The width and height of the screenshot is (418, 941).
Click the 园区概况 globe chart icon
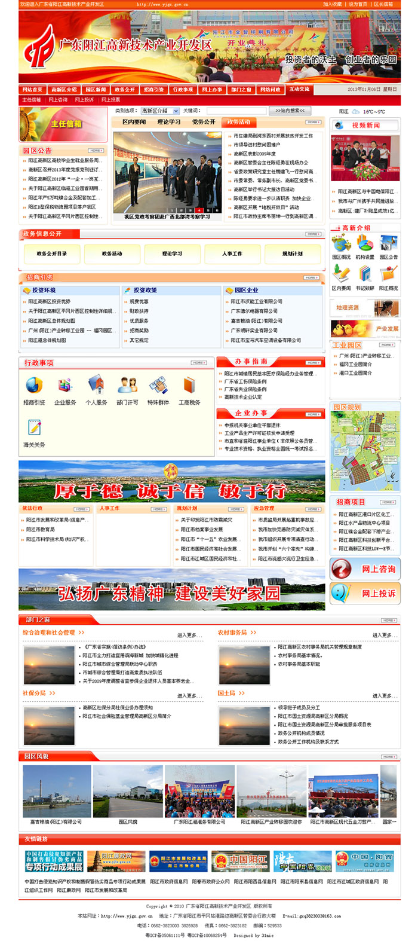point(341,243)
